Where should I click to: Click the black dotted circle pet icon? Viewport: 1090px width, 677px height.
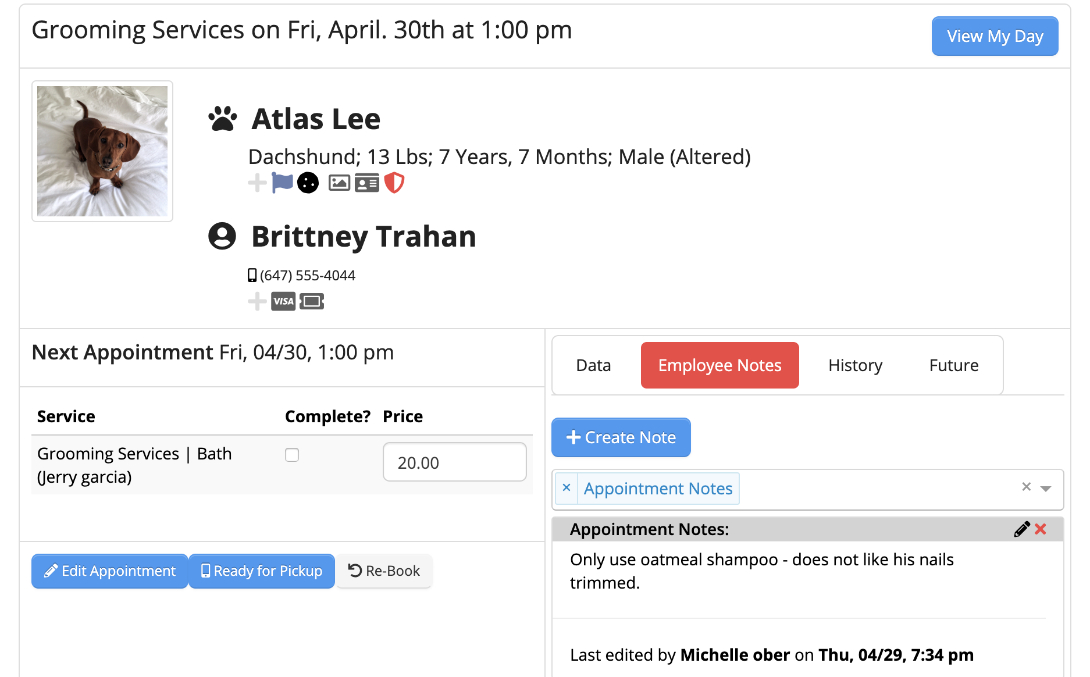tap(308, 183)
